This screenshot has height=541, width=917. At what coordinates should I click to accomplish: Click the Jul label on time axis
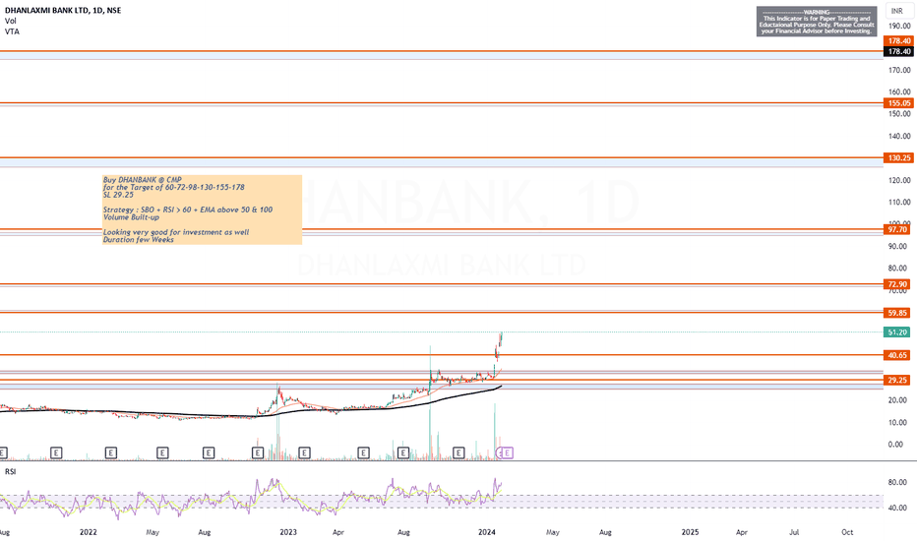[x=794, y=532]
